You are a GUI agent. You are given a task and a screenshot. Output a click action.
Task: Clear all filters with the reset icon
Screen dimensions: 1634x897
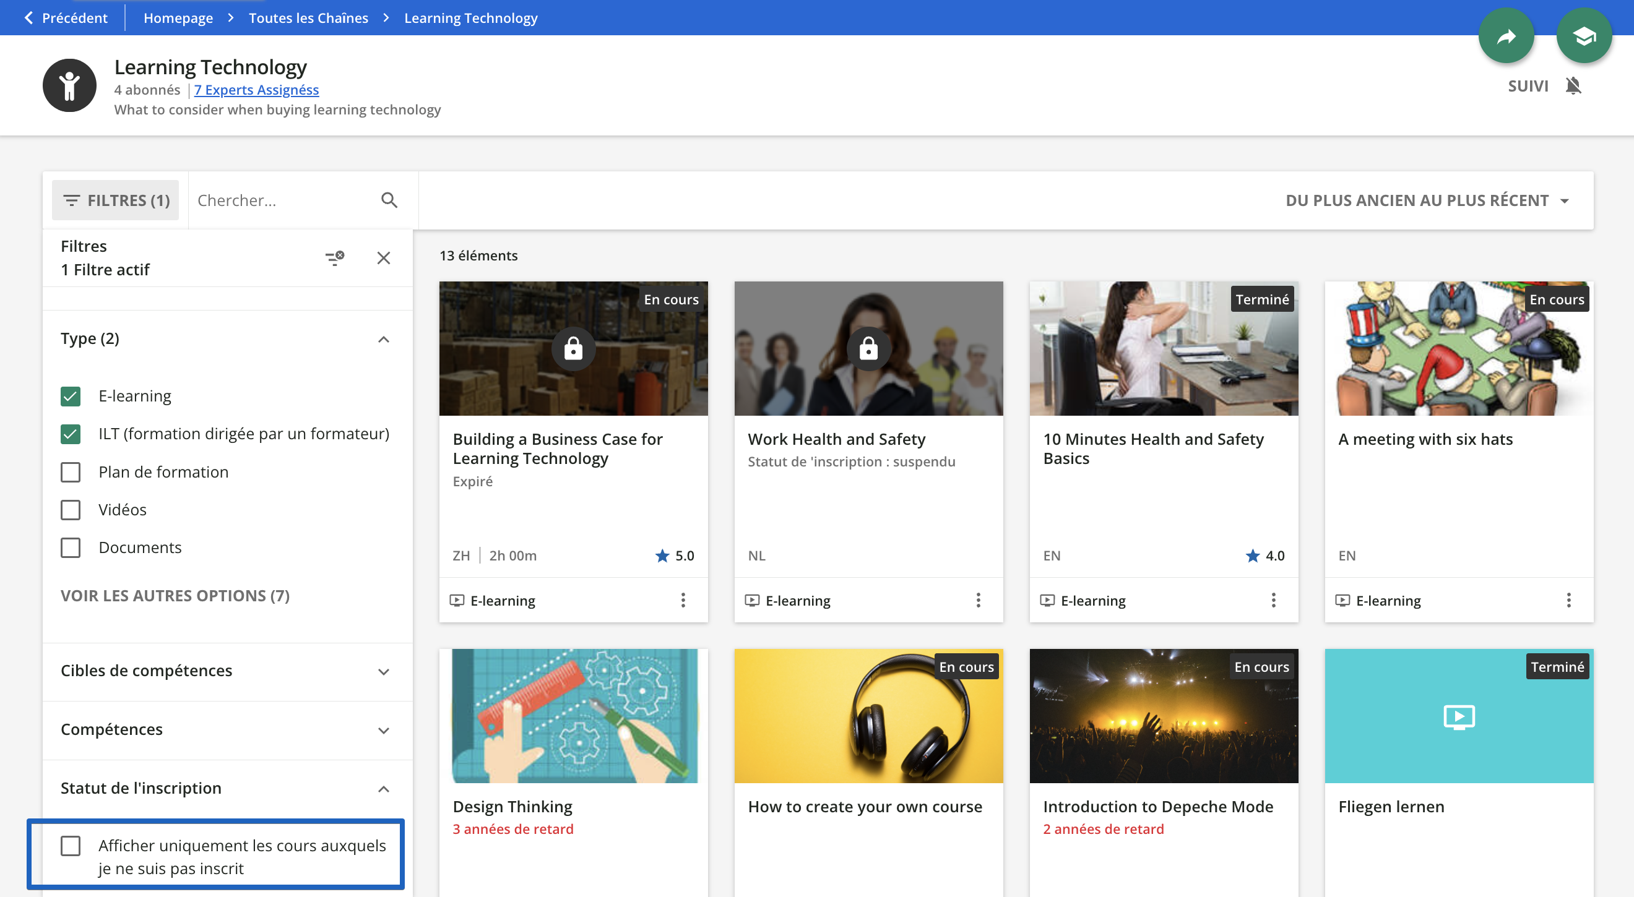(334, 258)
